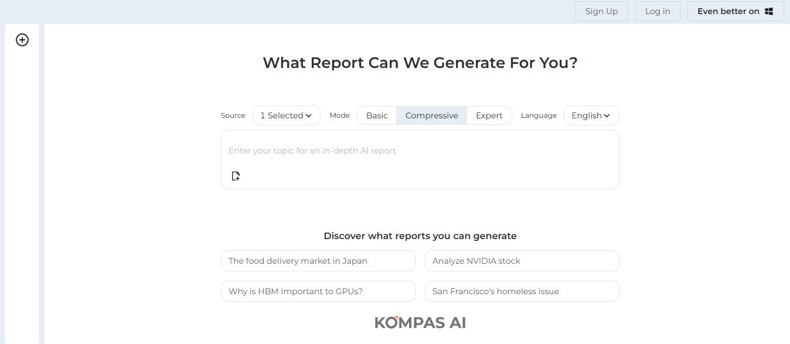Choose San Francisco's homeless issue suggestion
The height and width of the screenshot is (344, 790).
click(x=522, y=291)
